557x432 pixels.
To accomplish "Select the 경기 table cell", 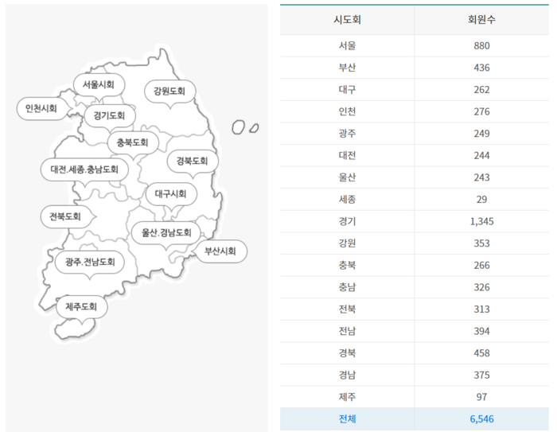I will (347, 221).
